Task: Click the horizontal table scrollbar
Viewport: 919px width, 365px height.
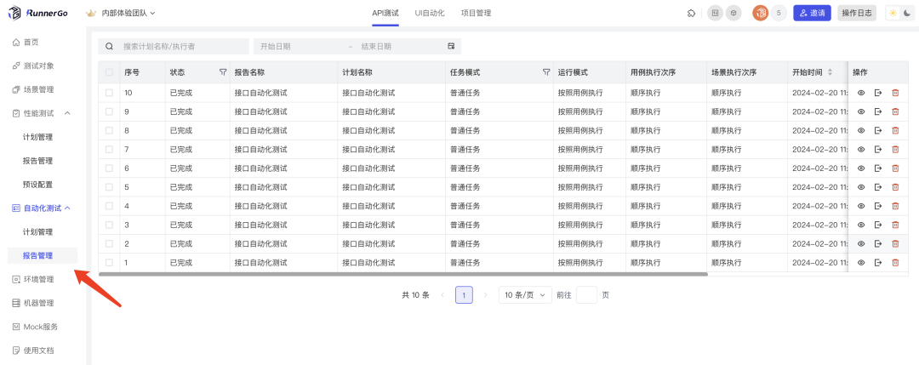Action: [x=403, y=274]
